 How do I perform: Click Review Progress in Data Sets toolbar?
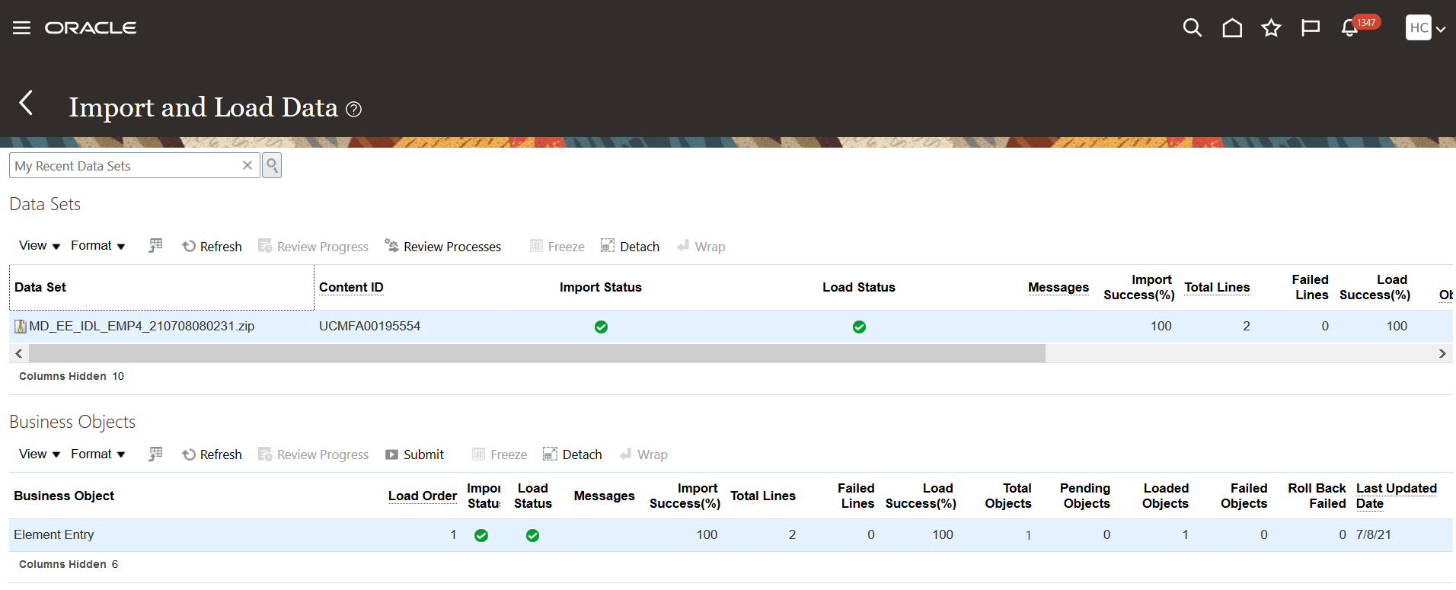click(313, 246)
